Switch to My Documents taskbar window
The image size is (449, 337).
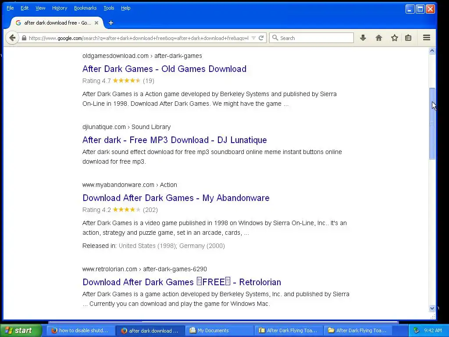pyautogui.click(x=219, y=330)
